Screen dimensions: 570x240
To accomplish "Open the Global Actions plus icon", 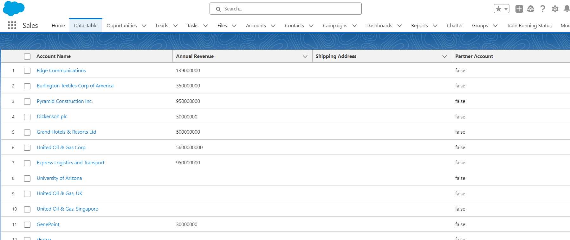I will click(x=519, y=9).
